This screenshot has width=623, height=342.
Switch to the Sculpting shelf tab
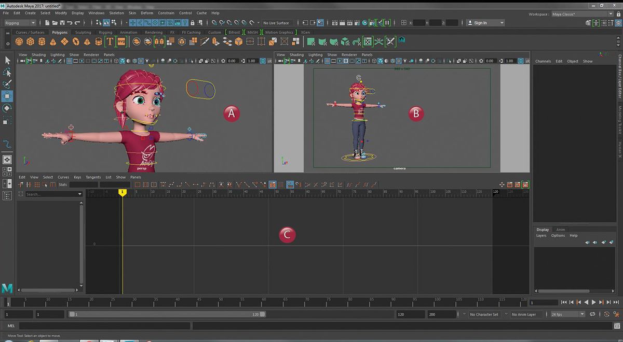point(83,32)
